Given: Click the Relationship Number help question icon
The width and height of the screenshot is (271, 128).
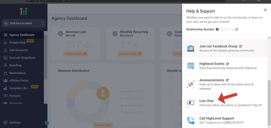Looking at the screenshot, I should pyautogui.click(x=217, y=29).
